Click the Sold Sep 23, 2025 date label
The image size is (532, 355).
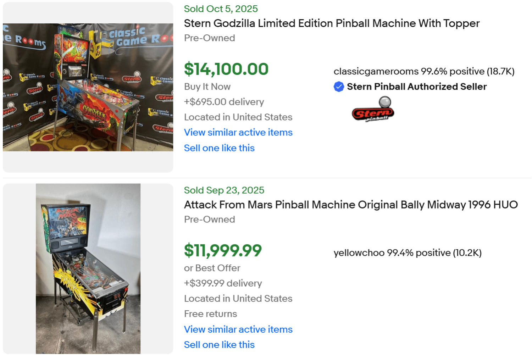[224, 190]
